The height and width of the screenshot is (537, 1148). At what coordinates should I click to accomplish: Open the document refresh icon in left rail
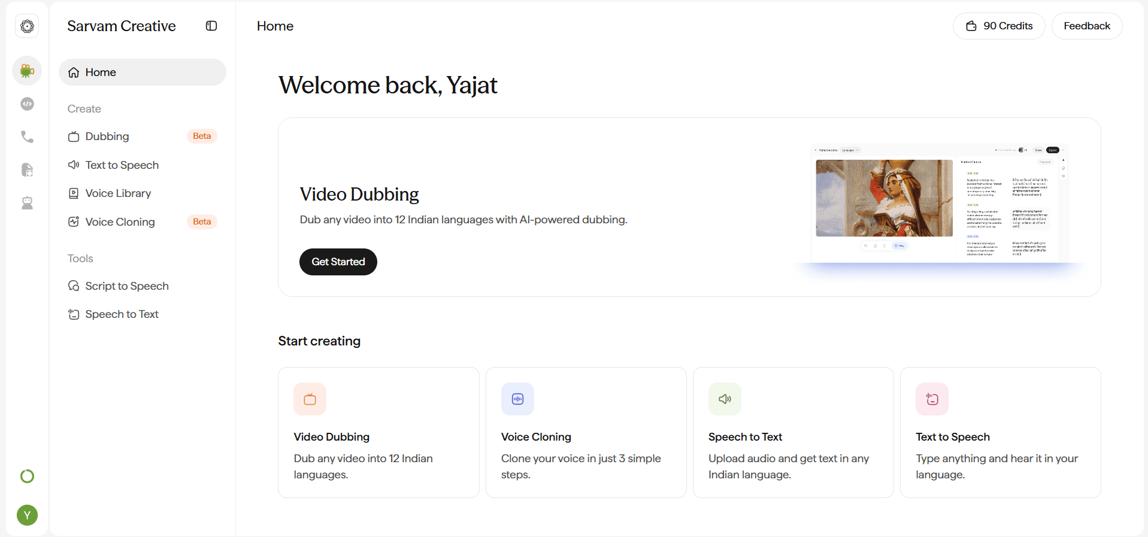pyautogui.click(x=27, y=170)
